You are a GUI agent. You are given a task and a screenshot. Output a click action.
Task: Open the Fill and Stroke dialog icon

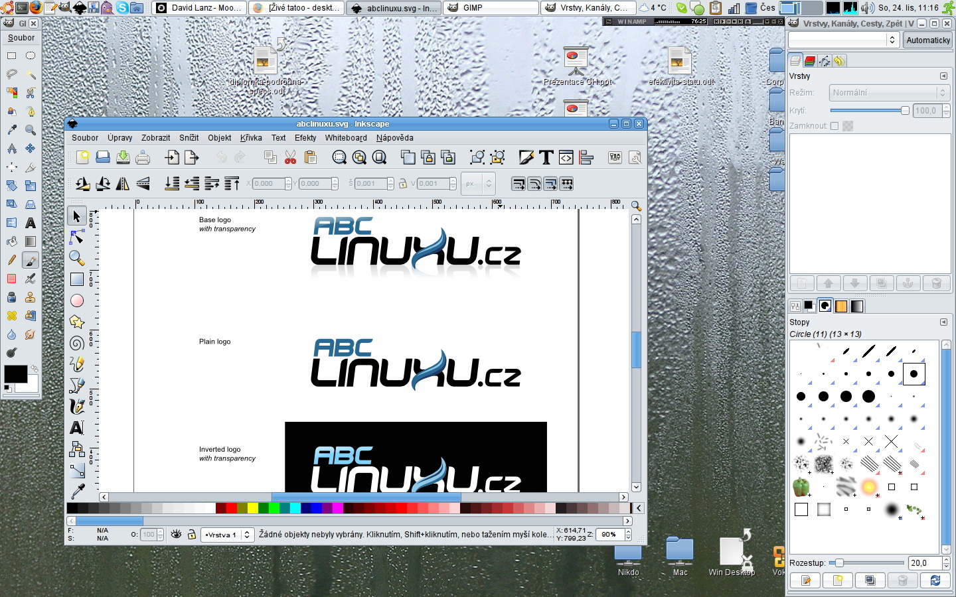pos(526,157)
